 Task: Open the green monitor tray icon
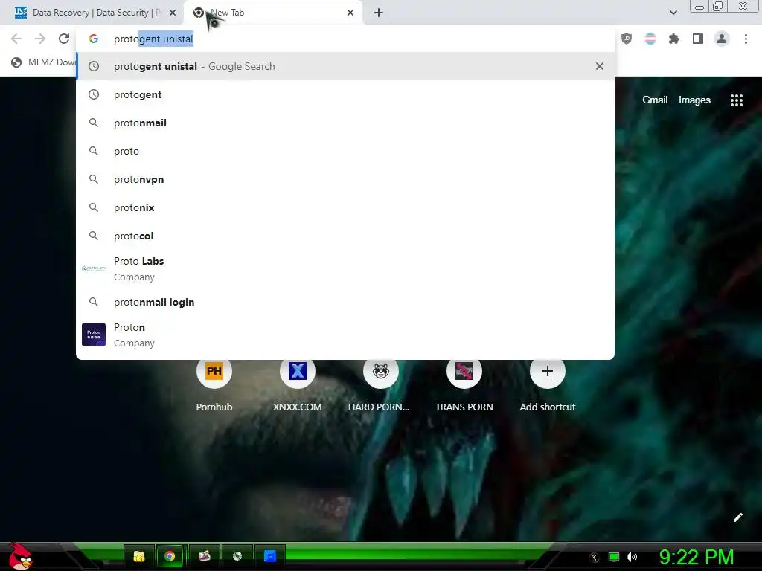click(614, 557)
